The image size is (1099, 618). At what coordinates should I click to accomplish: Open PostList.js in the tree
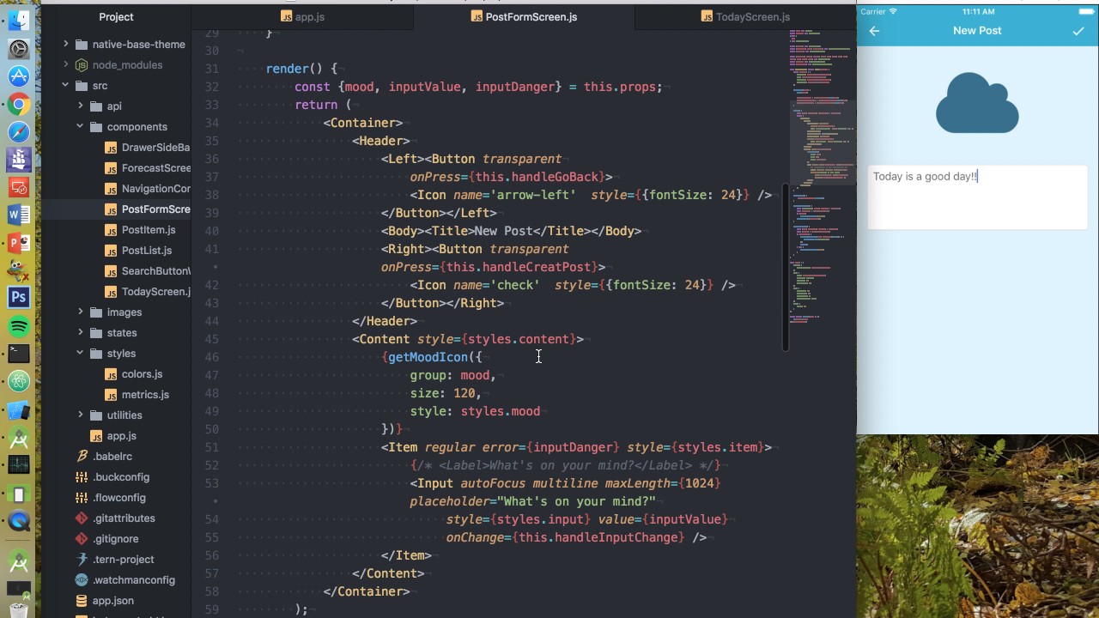pos(147,251)
